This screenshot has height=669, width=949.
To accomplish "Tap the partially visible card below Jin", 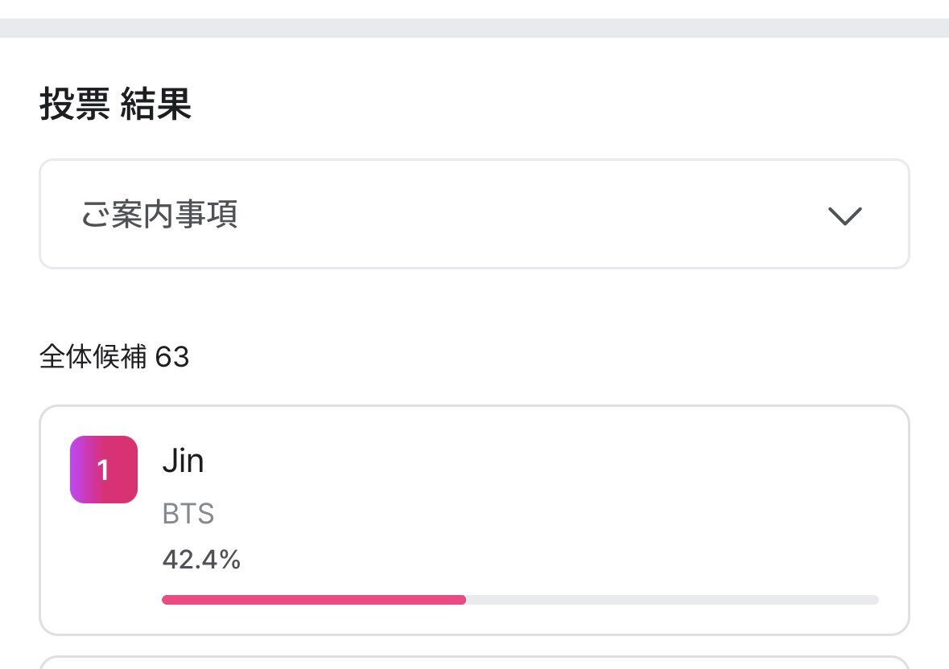I will pos(474,663).
